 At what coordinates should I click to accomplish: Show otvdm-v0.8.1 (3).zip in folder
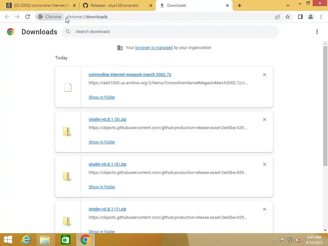[x=102, y=142]
